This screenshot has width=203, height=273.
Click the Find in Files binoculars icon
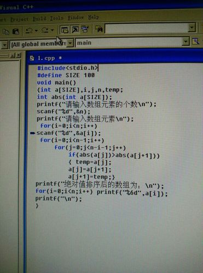click(99, 29)
